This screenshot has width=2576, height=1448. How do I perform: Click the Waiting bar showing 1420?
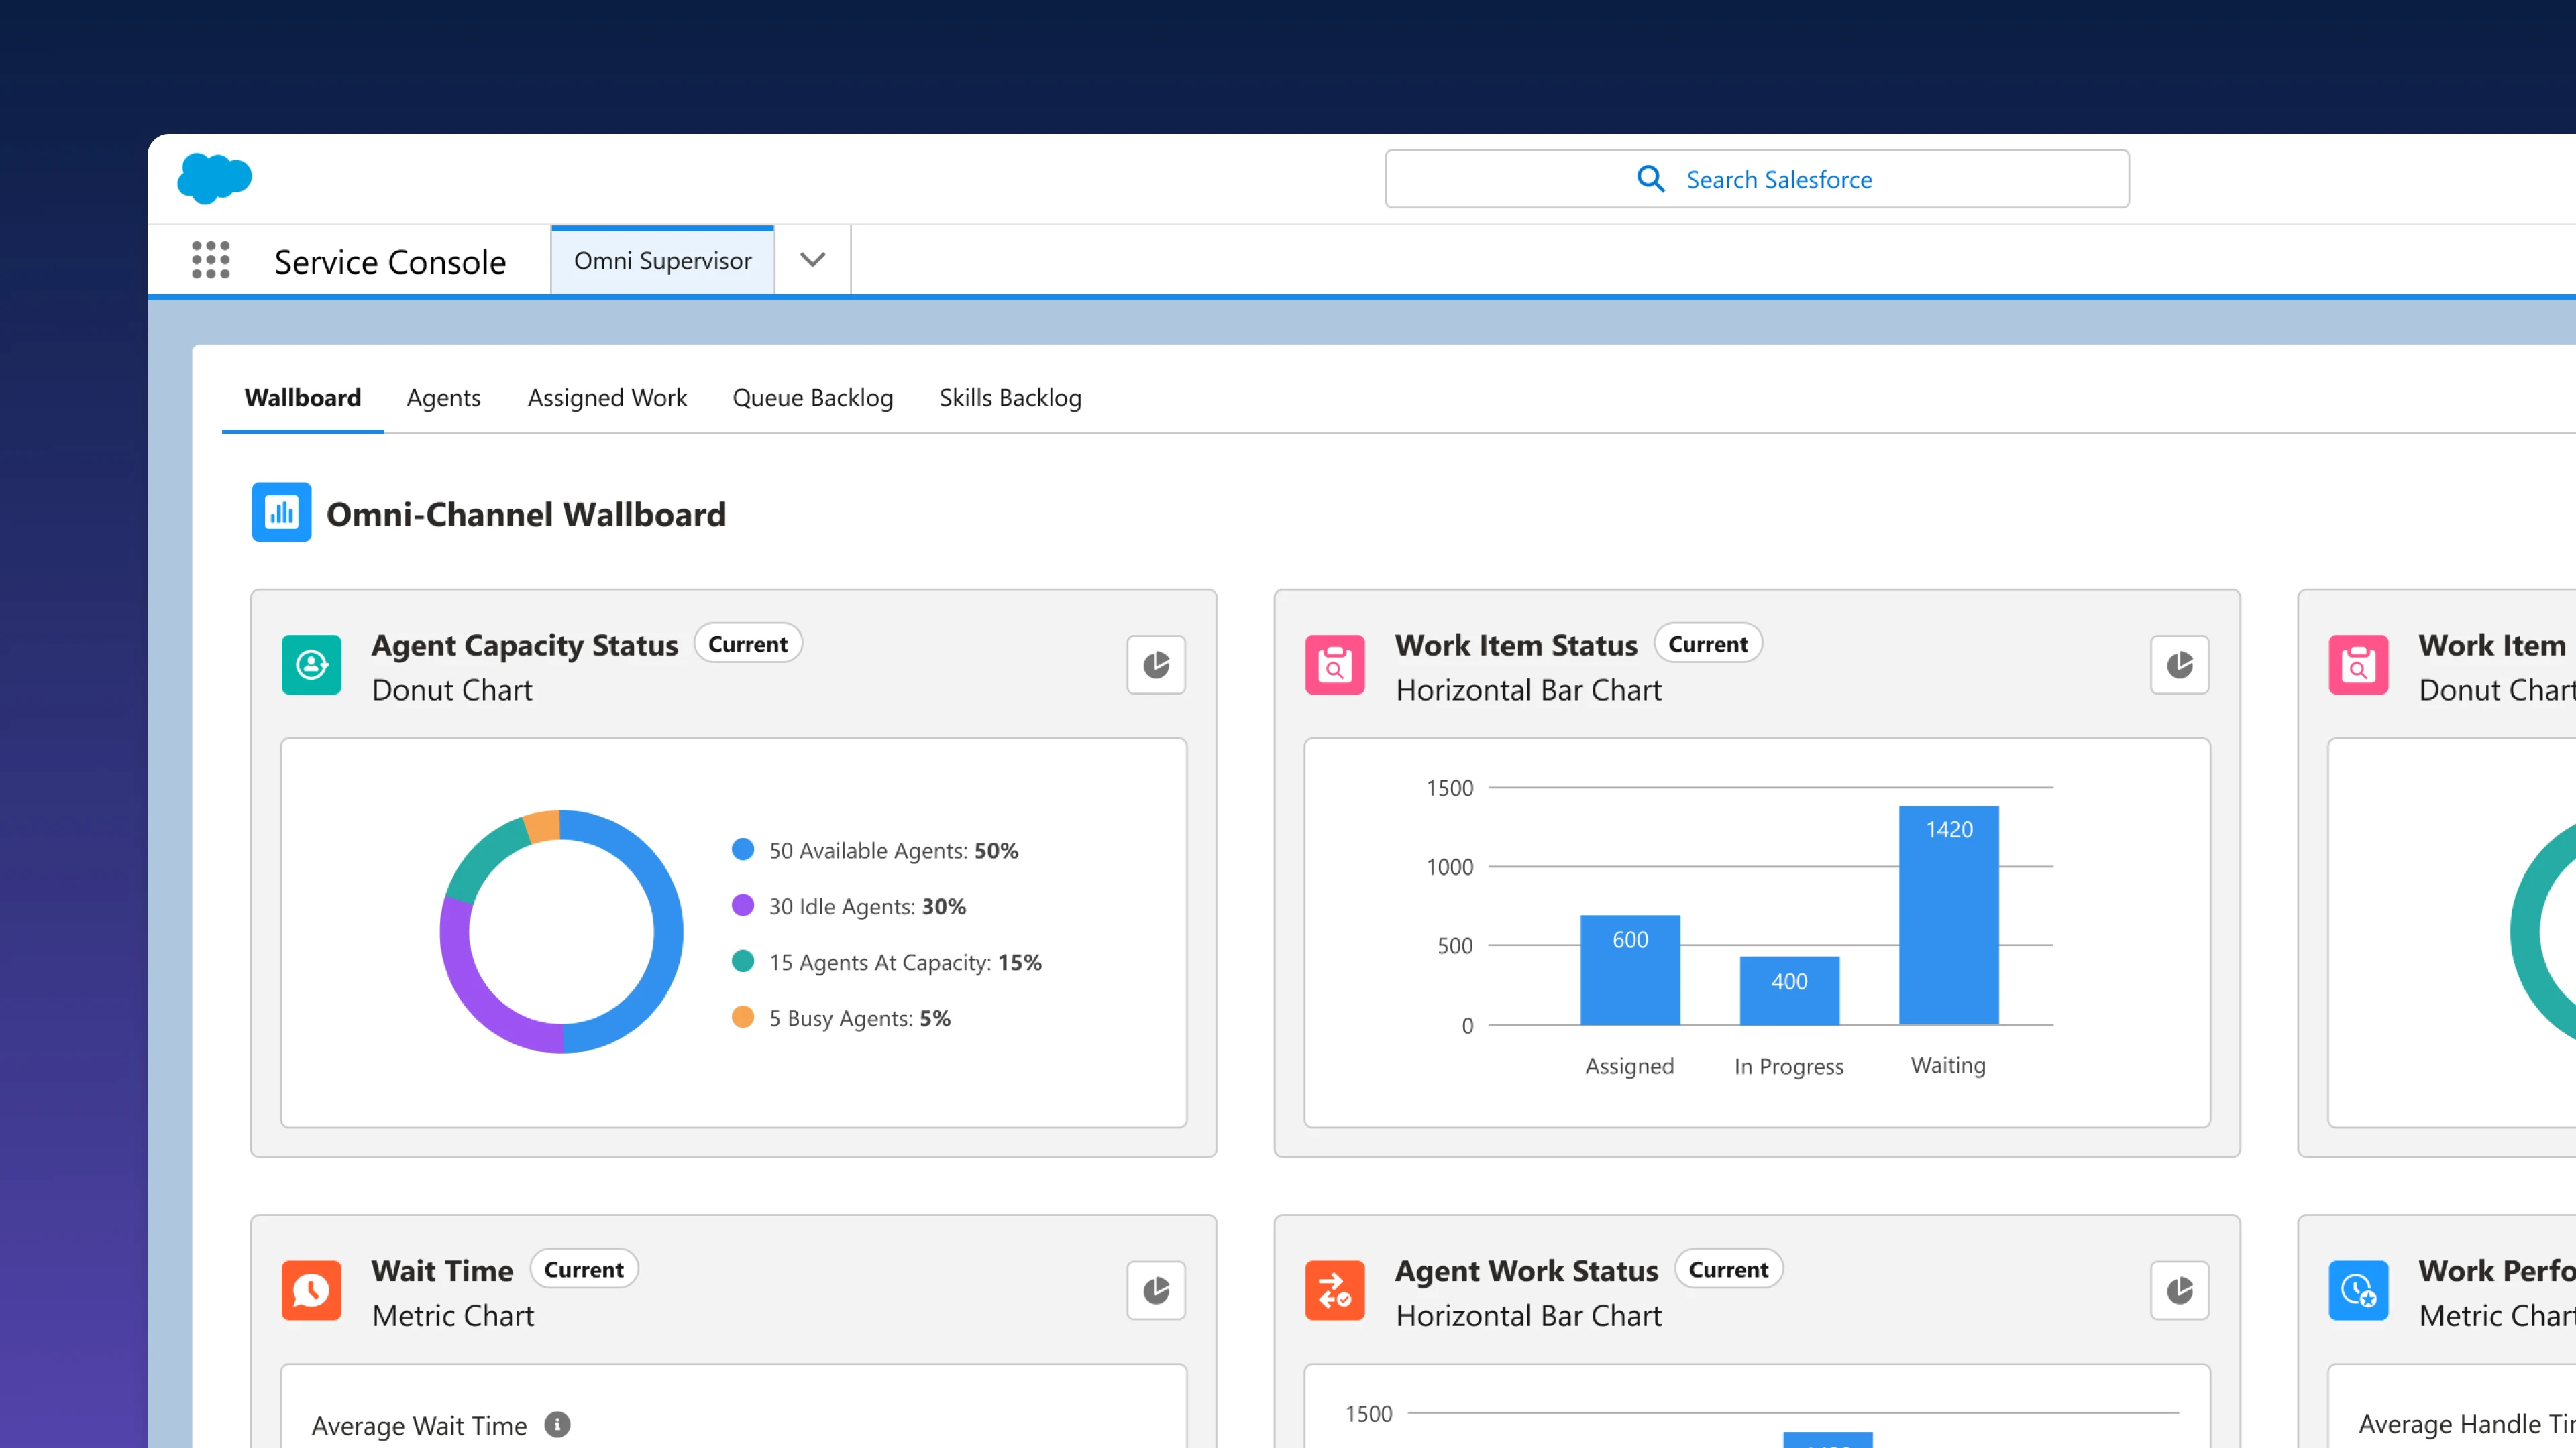[x=1948, y=914]
